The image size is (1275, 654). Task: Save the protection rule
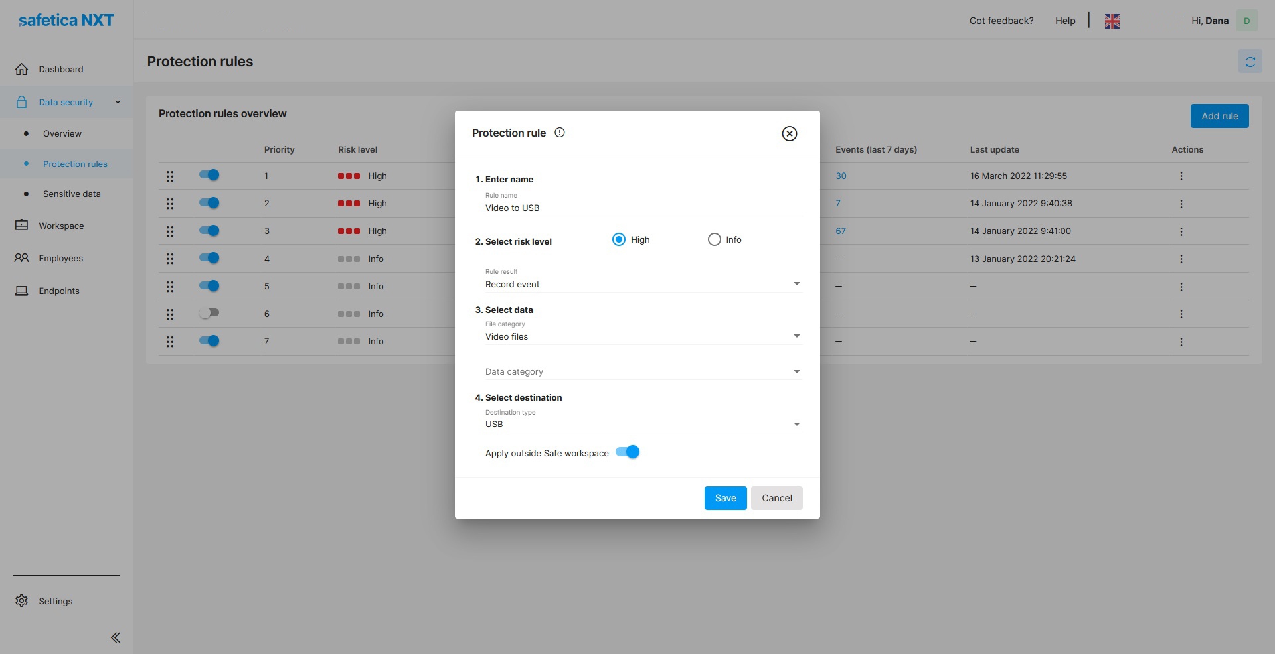(725, 498)
